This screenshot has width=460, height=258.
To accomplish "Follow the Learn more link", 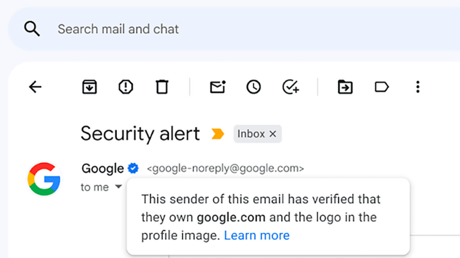I will click(x=257, y=235).
